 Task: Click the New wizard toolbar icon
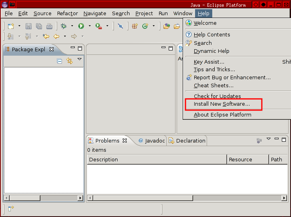11,26
